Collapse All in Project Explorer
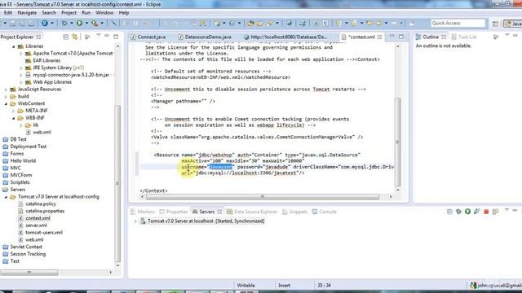 click(x=65, y=37)
